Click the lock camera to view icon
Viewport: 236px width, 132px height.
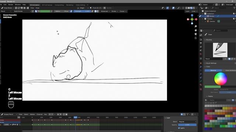[196, 38]
